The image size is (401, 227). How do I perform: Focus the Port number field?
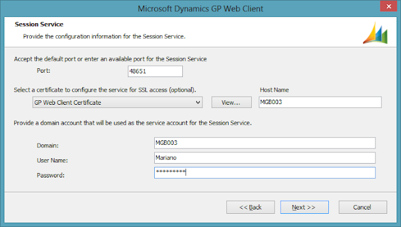tap(155, 71)
